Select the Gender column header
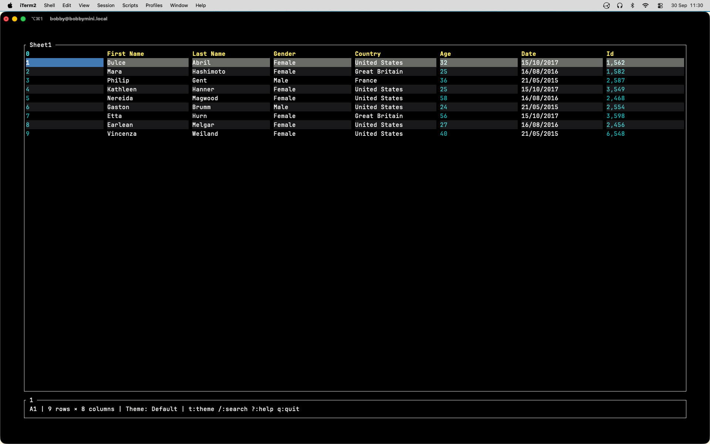710x444 pixels. [x=285, y=54]
